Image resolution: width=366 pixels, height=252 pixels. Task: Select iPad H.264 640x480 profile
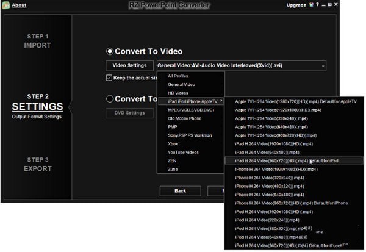(294, 153)
